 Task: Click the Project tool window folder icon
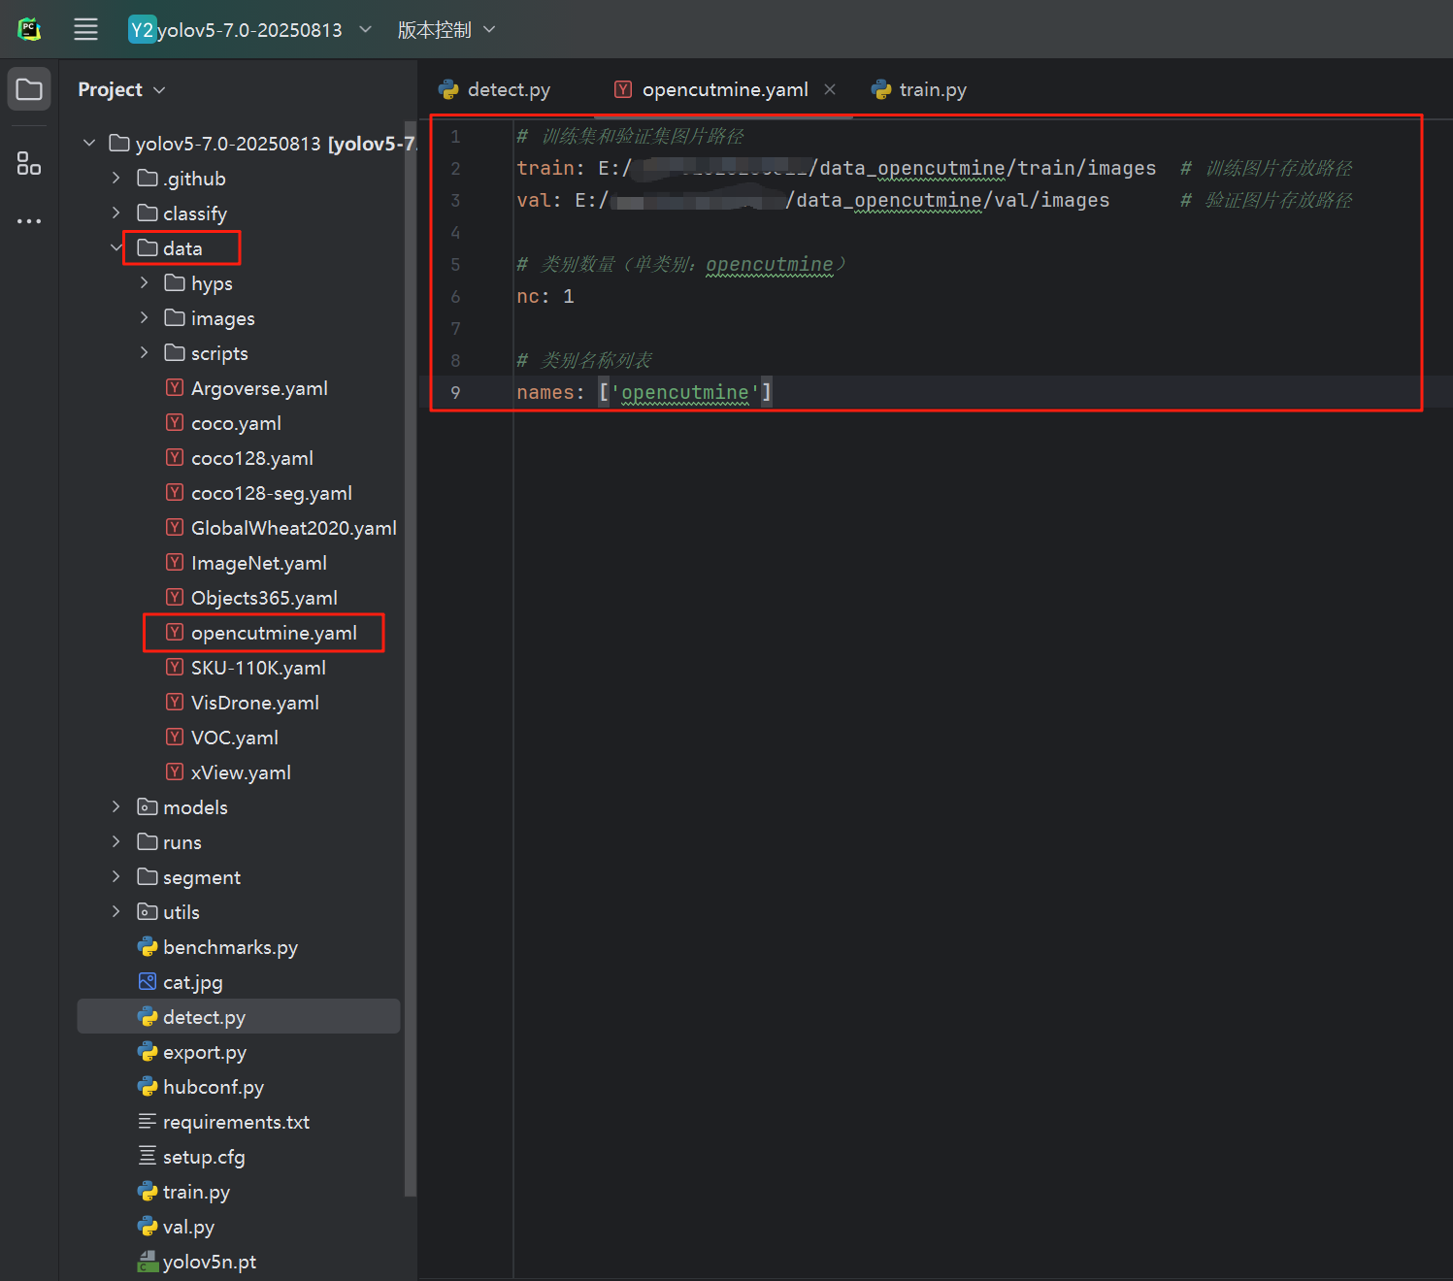(x=28, y=88)
